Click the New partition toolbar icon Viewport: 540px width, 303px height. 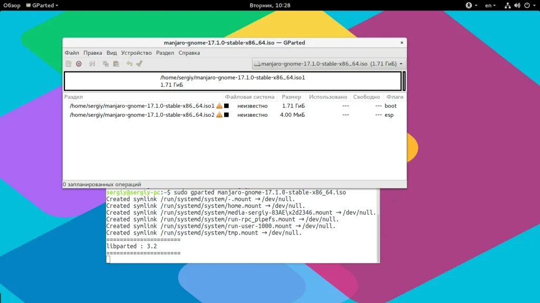pyautogui.click(x=69, y=64)
